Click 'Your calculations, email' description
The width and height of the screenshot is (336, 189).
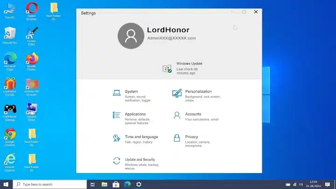click(202, 119)
